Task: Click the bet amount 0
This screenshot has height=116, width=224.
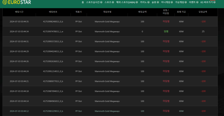Action: coord(142,31)
